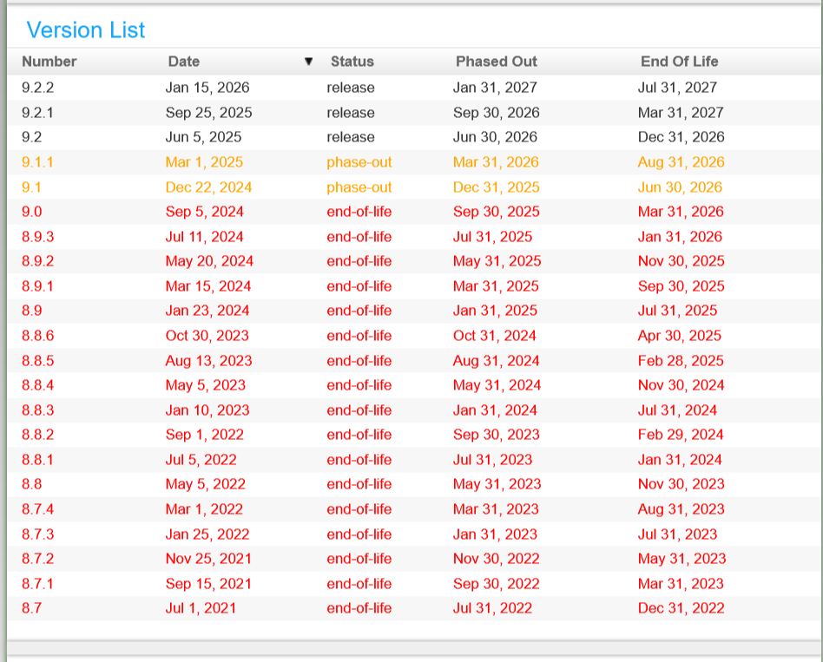
Task: Click phase-out status for version 9.1
Action: pyautogui.click(x=359, y=187)
